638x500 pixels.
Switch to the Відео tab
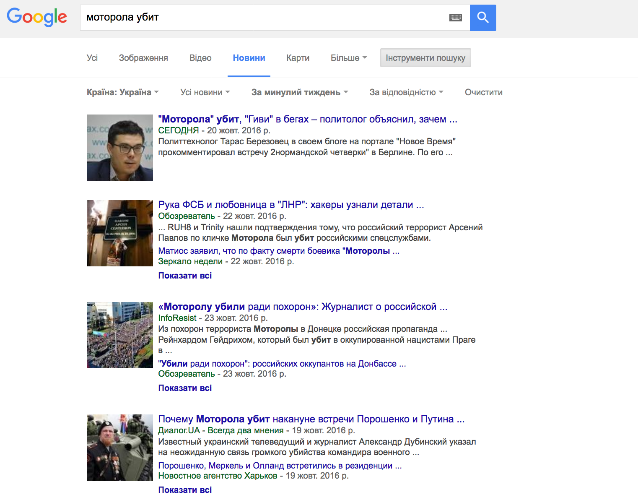(x=200, y=58)
